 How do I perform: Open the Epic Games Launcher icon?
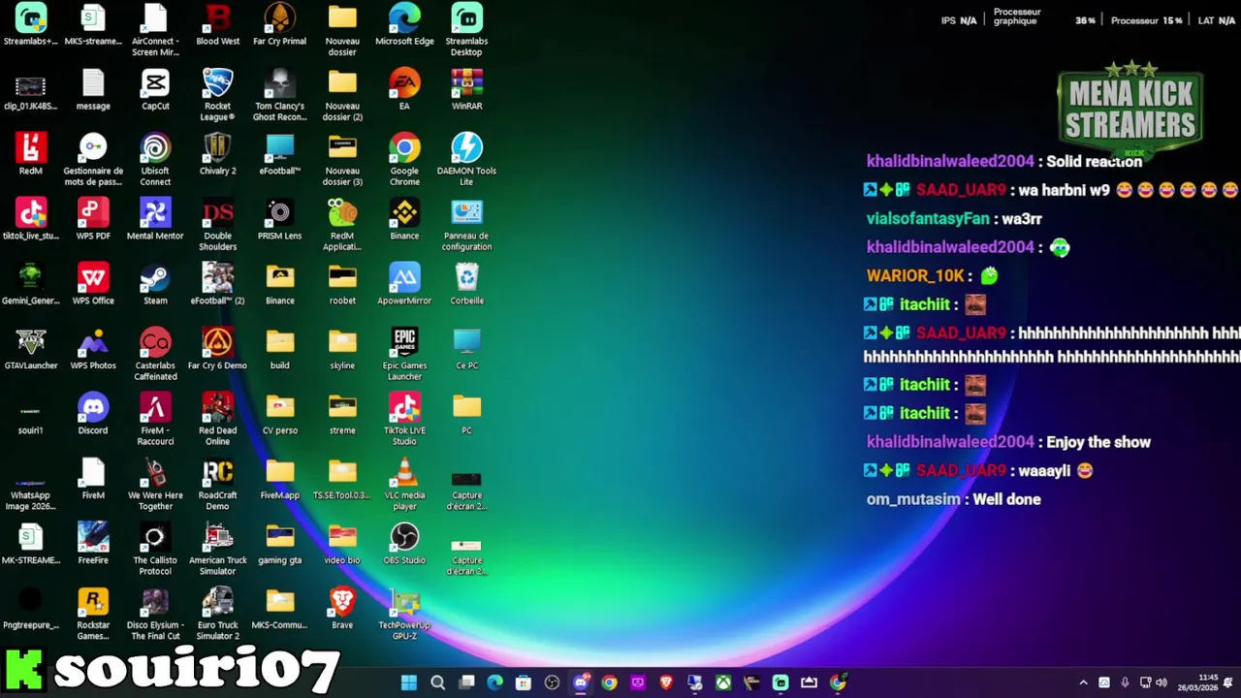[404, 355]
